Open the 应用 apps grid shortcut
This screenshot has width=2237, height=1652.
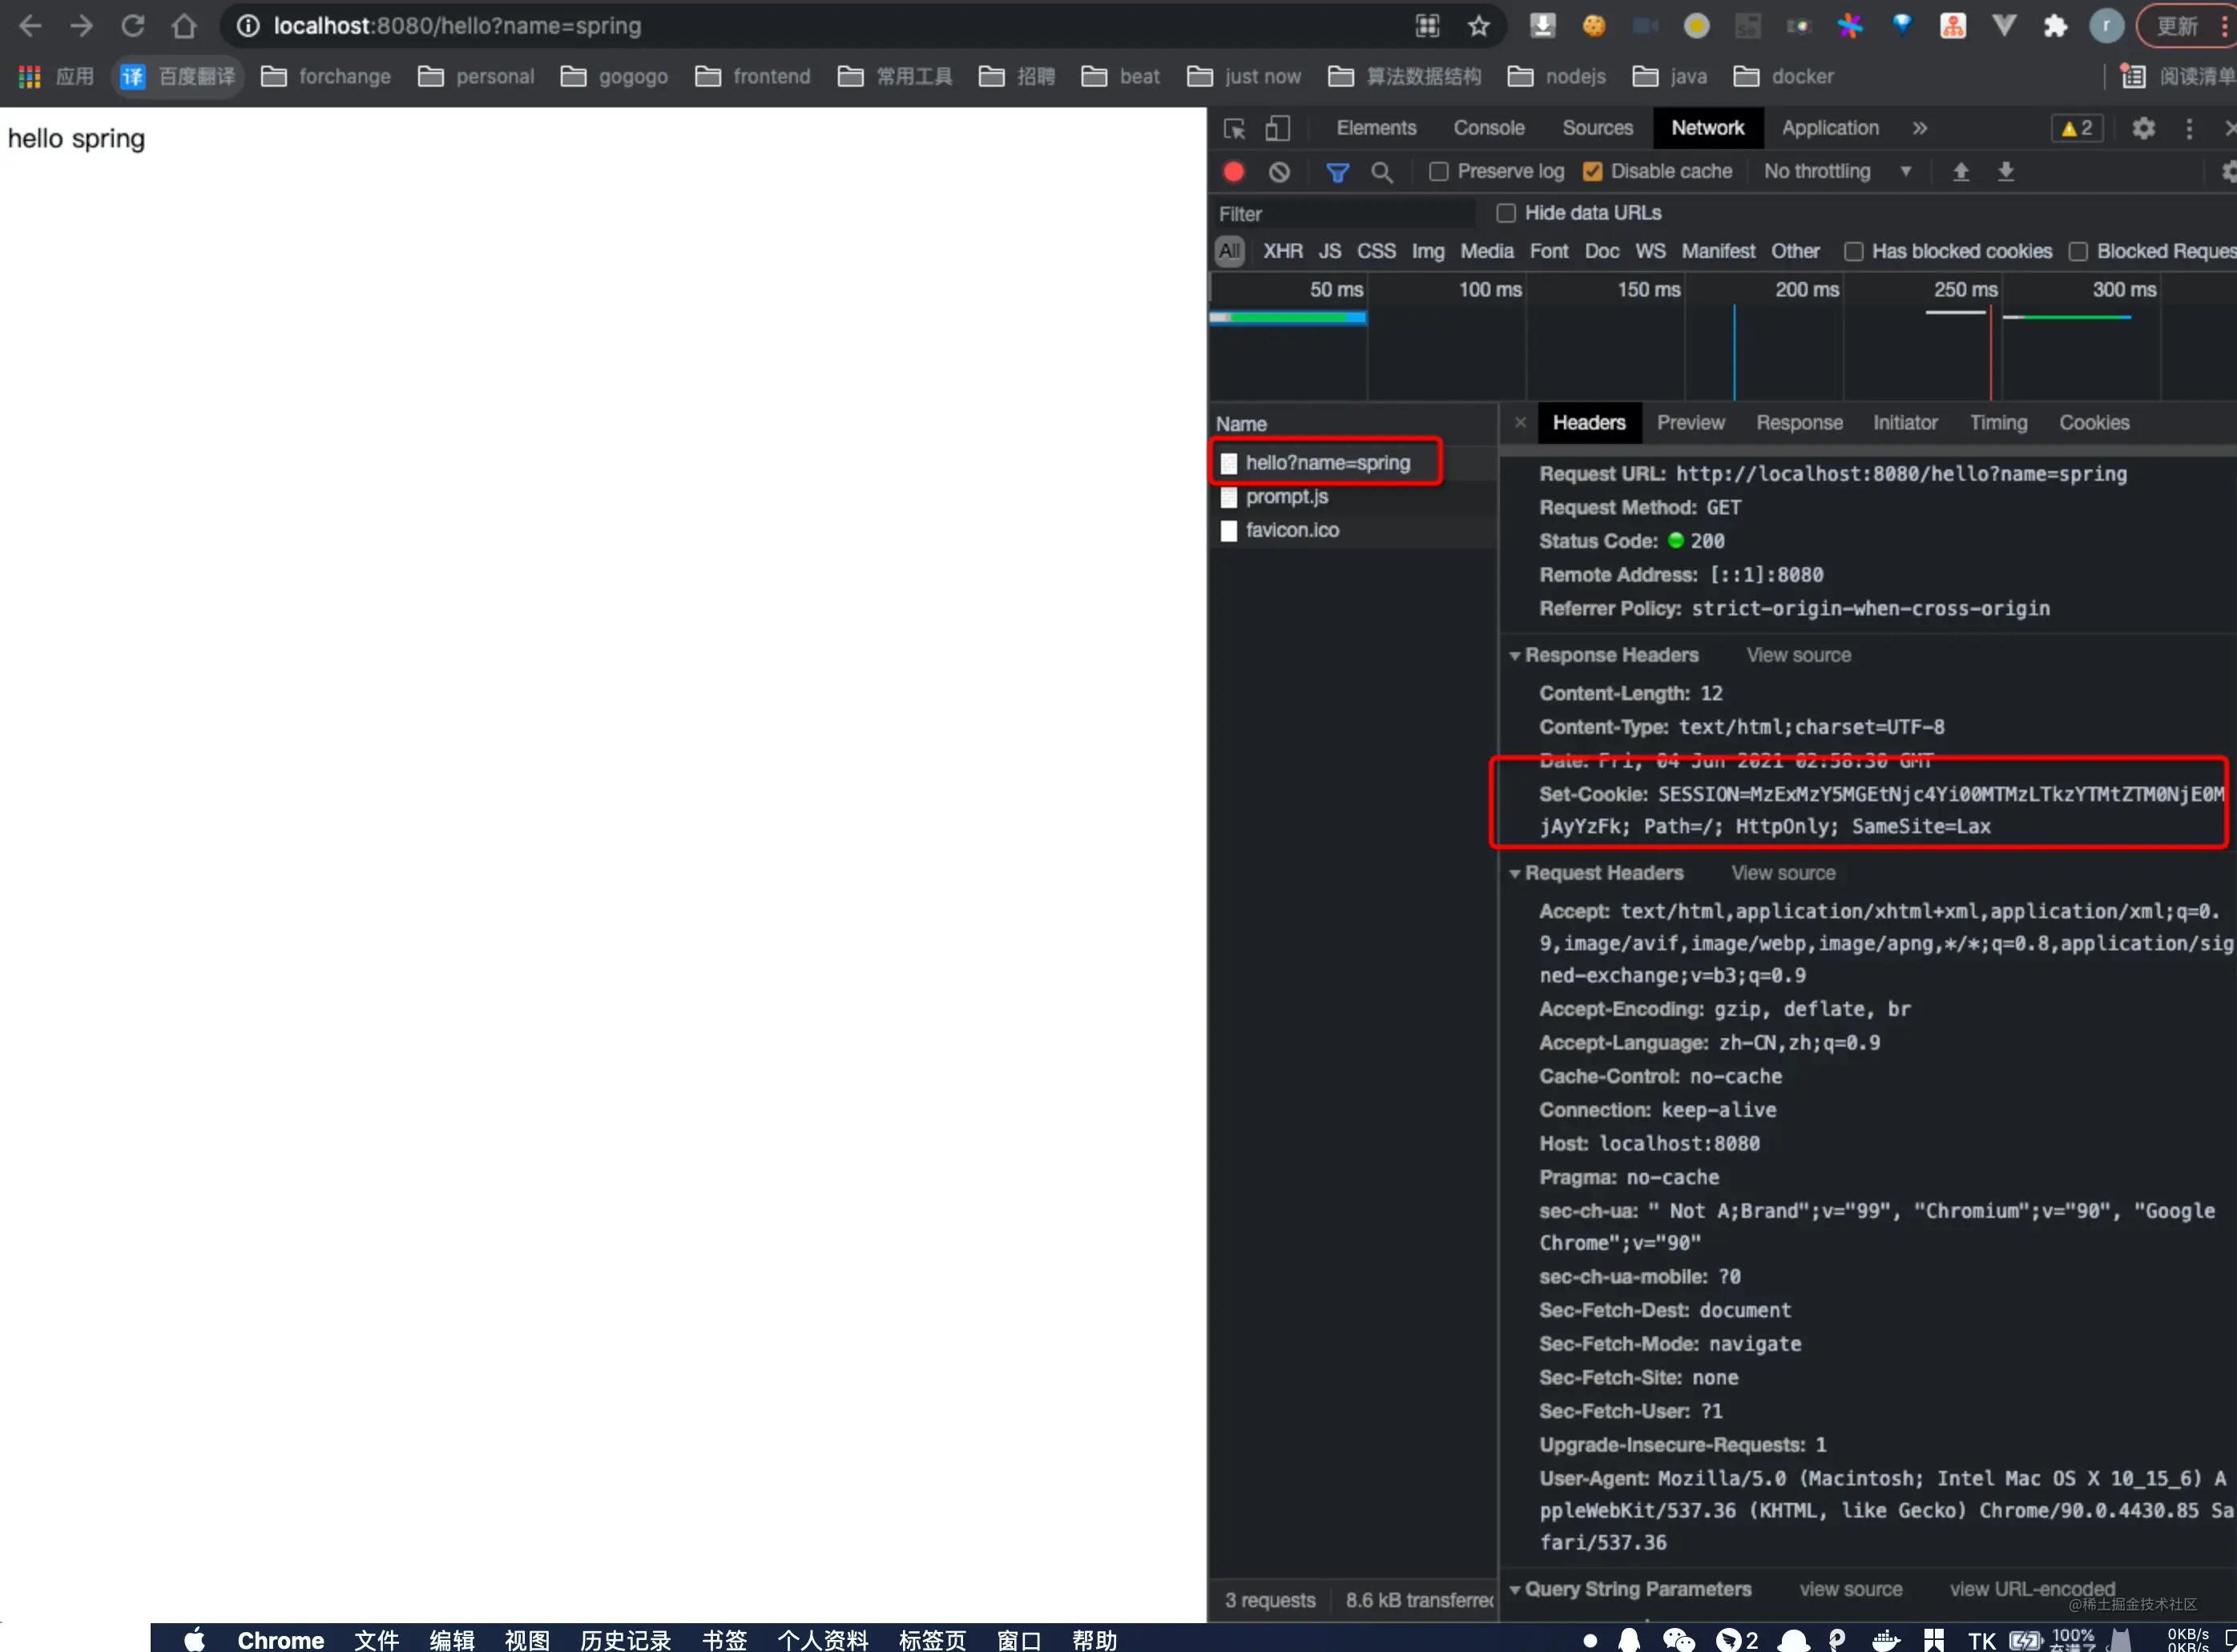[56, 76]
